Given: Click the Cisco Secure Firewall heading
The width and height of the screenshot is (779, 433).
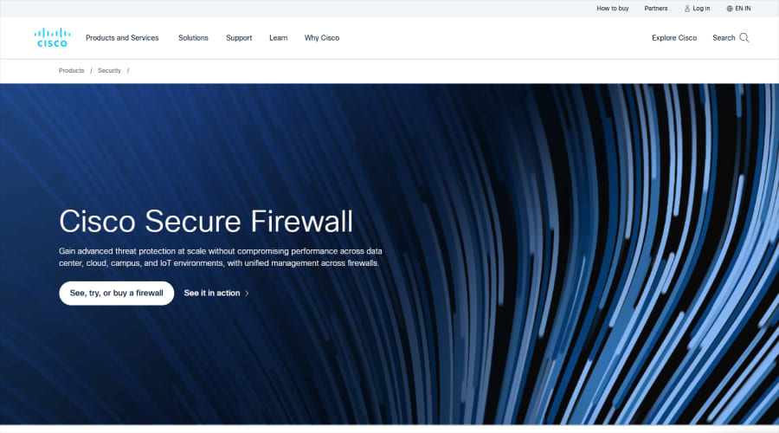Looking at the screenshot, I should (206, 221).
